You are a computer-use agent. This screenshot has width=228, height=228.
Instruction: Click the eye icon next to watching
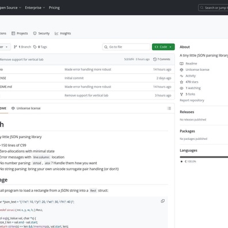click(x=181, y=88)
